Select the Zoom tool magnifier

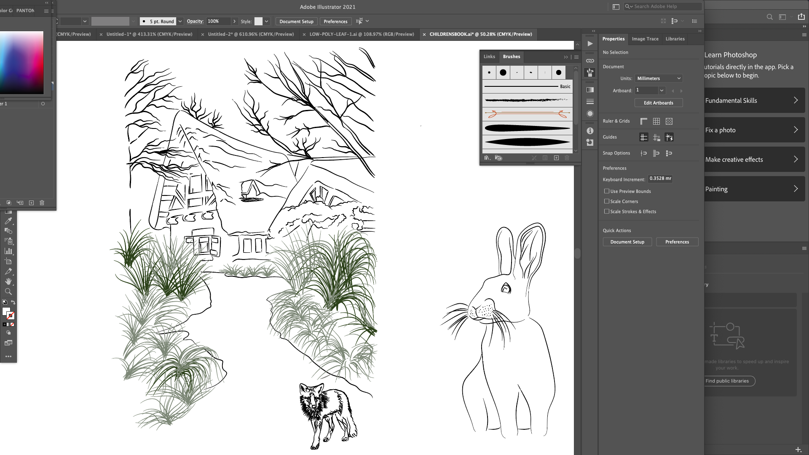coord(8,292)
